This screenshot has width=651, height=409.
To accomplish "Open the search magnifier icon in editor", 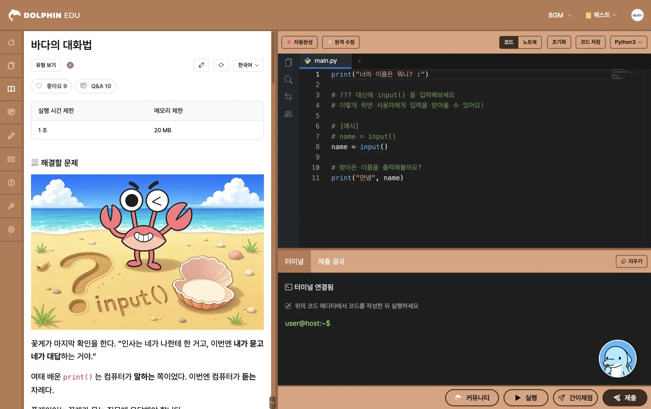I will (x=288, y=80).
